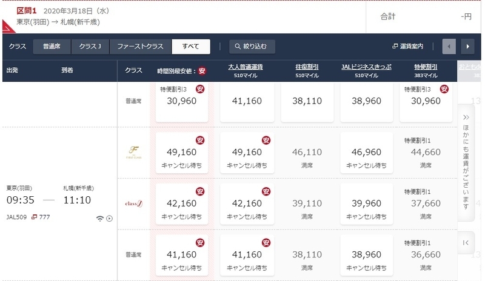Click 安 badge on First Class 大人普通運賃 cell
The image size is (485, 281).
click(x=266, y=140)
